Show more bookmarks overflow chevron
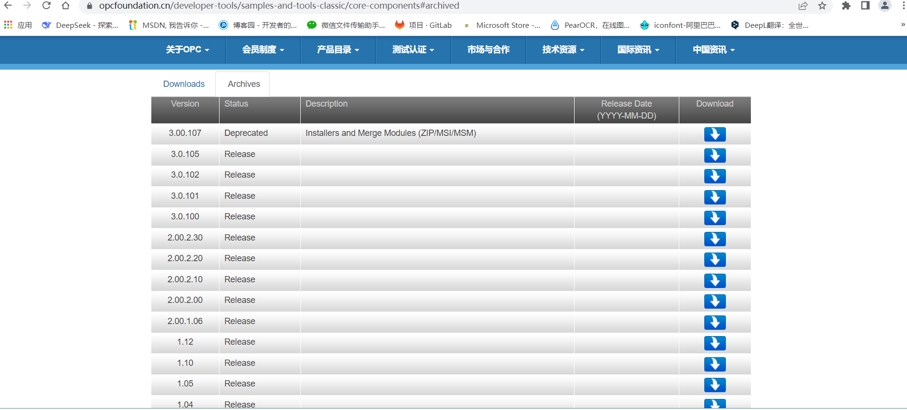This screenshot has width=907, height=410. tap(903, 25)
